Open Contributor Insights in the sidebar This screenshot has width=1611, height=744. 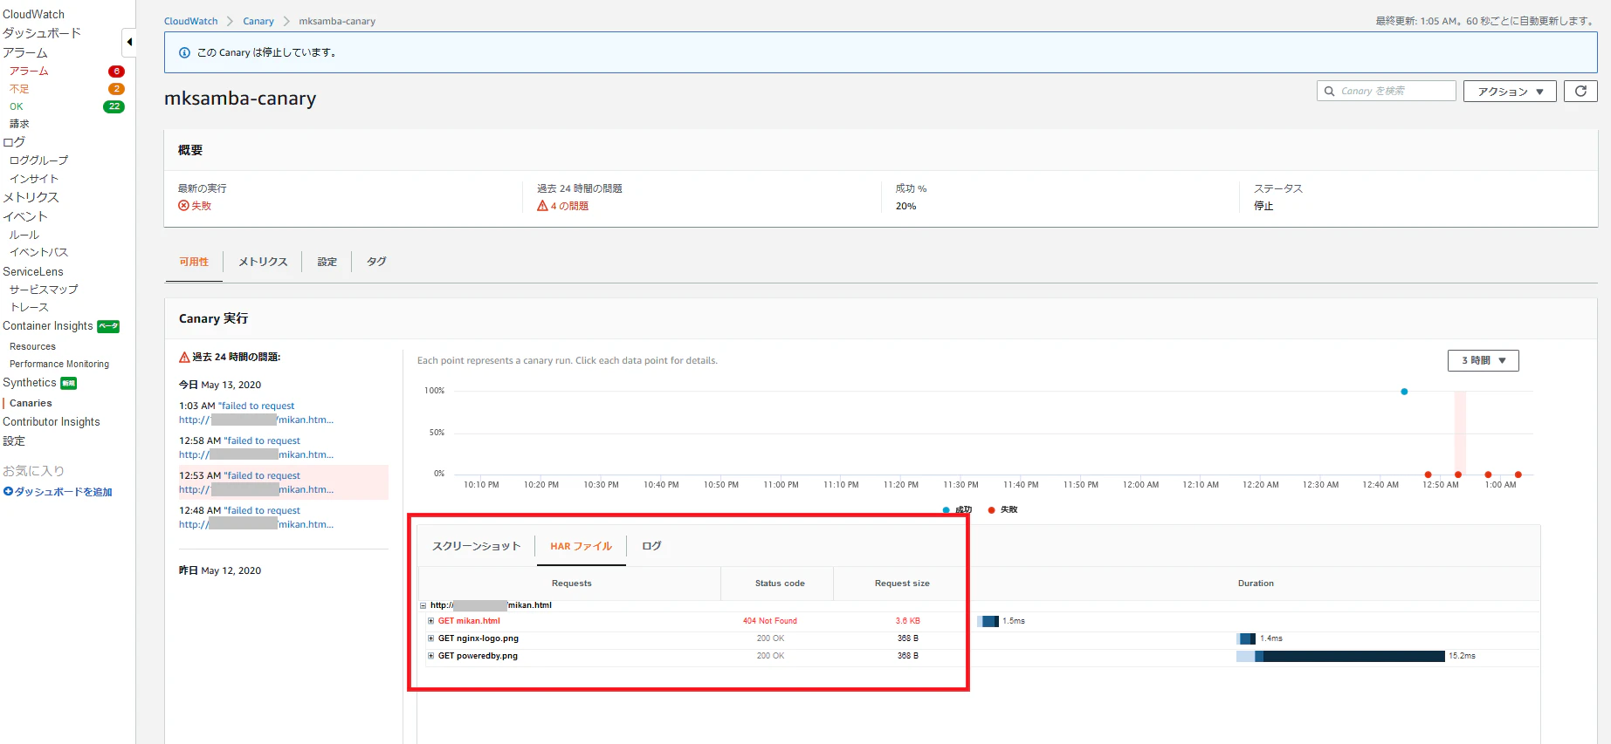coord(52,422)
